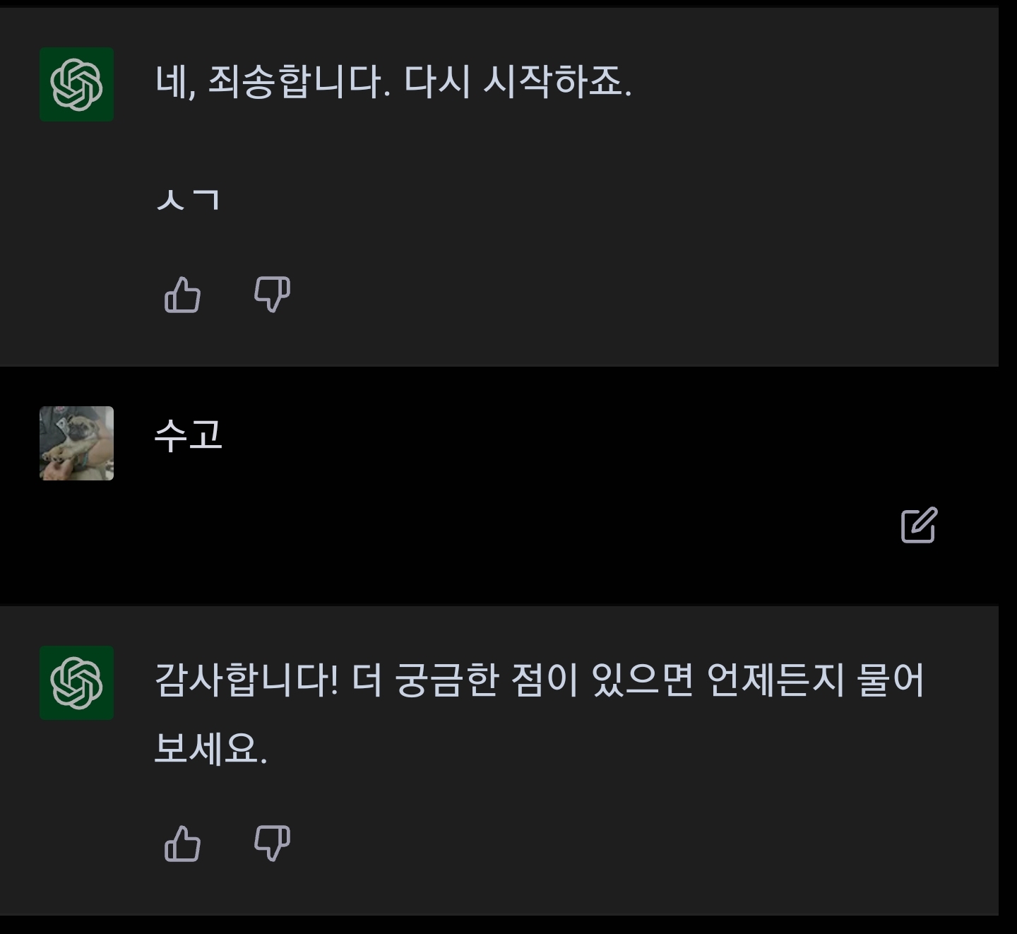1017x934 pixels.
Task: Click the word 네, starting the first reply
Action: point(174,82)
